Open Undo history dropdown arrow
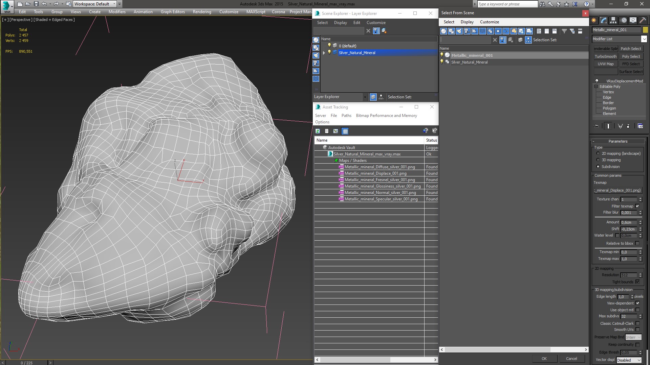Viewport: 650px width, 365px height. (x=50, y=4)
